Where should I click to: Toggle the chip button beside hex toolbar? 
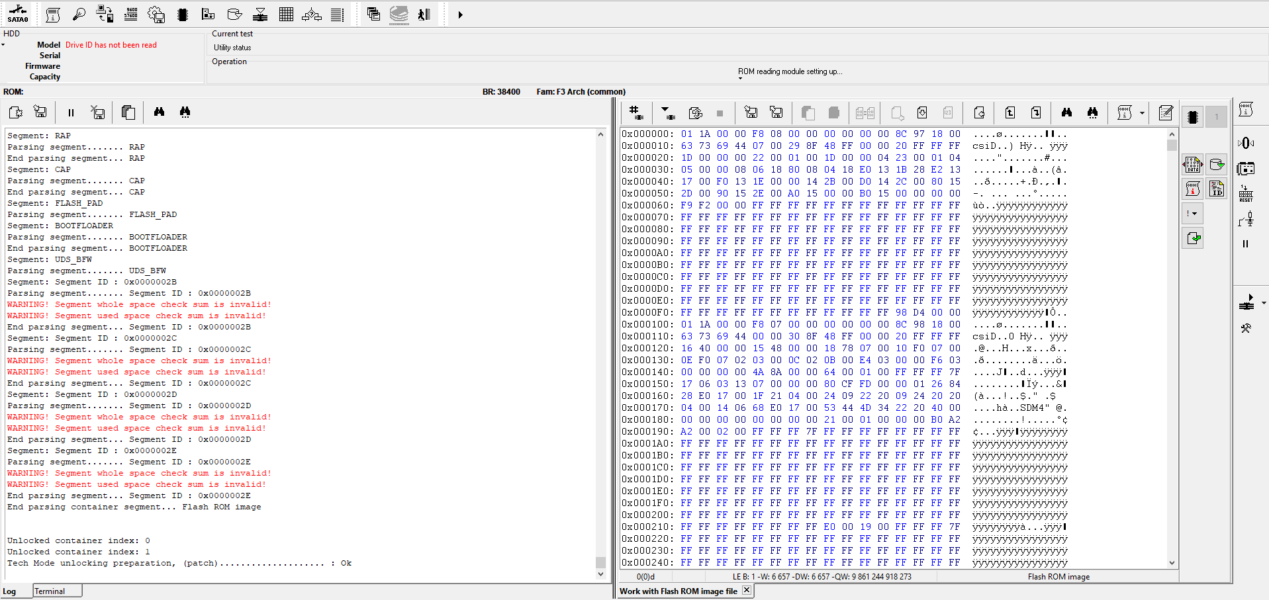point(1192,117)
